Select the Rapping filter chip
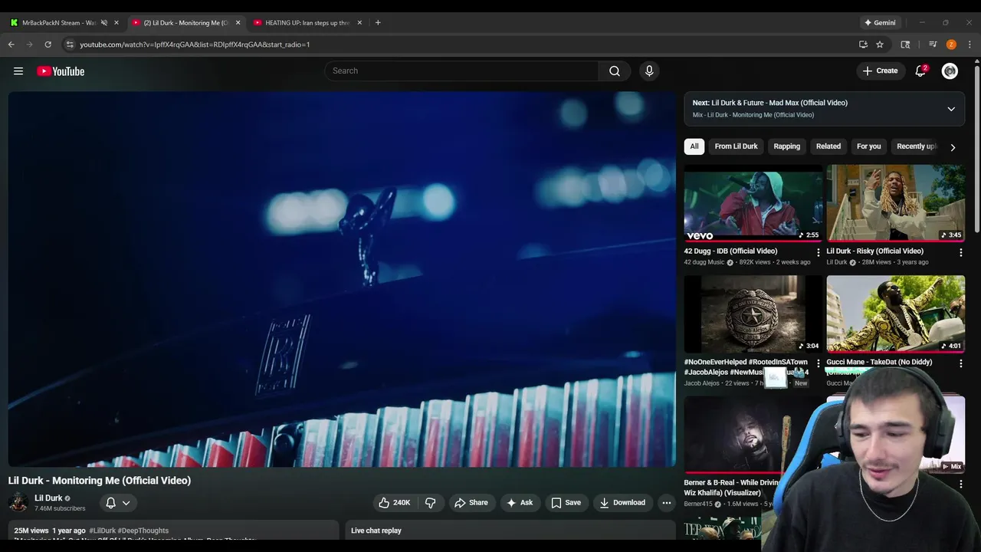Image resolution: width=981 pixels, height=552 pixels. click(786, 146)
